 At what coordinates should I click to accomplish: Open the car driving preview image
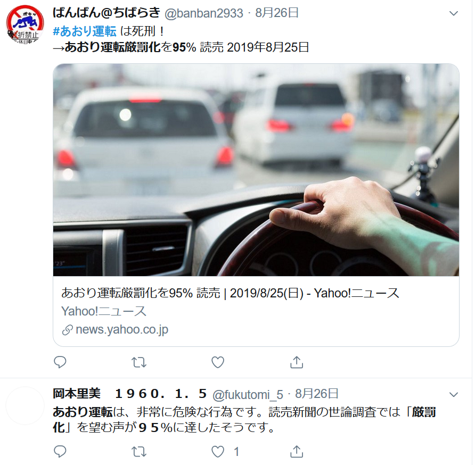256,170
